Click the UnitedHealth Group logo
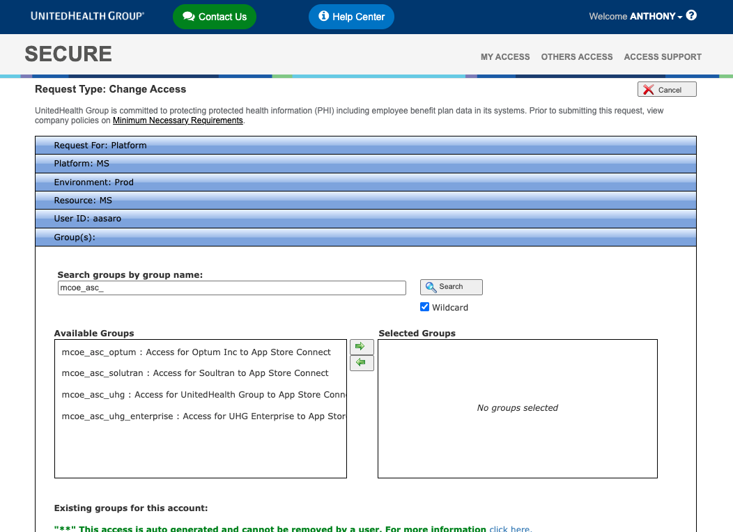 tap(87, 16)
